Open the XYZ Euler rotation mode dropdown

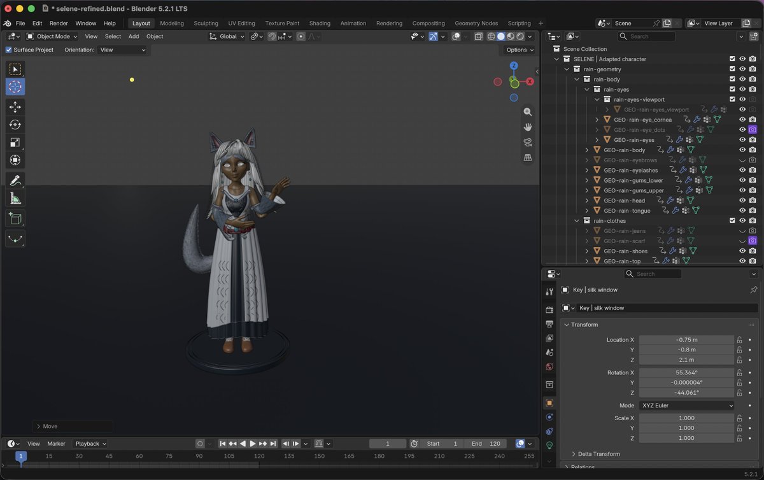[686, 406]
